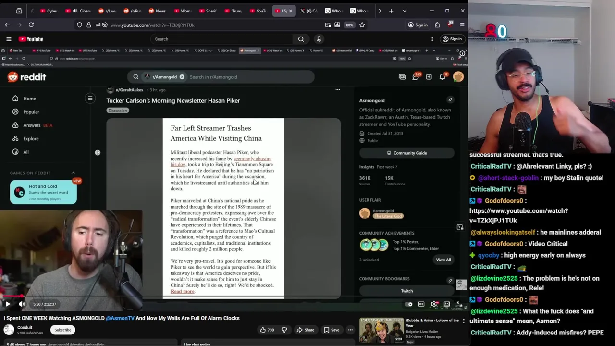615x346 pixels.
Task: Remove the r/Asmongold search filter chip
Action: click(182, 77)
